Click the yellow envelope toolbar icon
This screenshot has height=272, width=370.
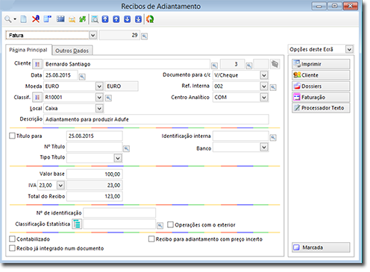[x=72, y=19]
